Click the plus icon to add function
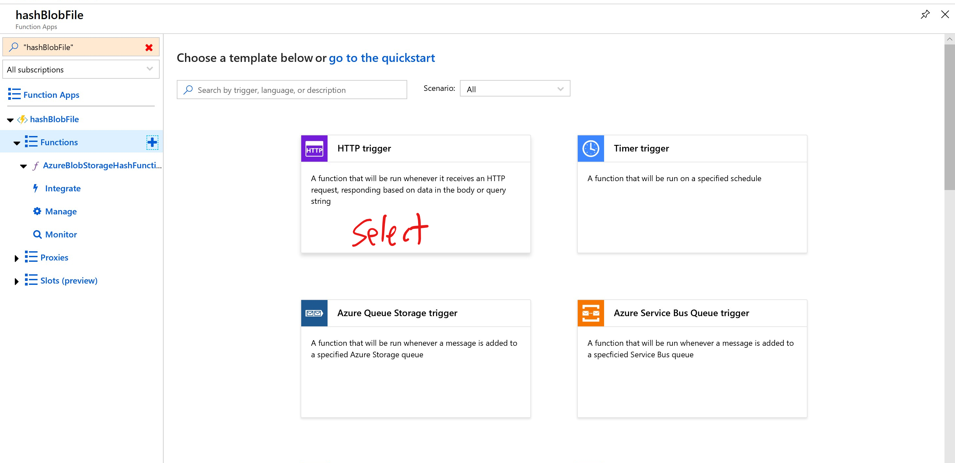This screenshot has width=955, height=463. [x=152, y=143]
